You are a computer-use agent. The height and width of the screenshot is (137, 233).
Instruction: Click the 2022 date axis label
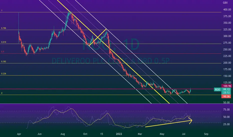(x=119, y=134)
